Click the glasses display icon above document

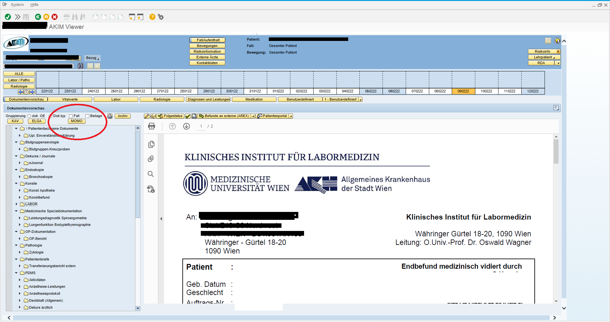(153, 116)
